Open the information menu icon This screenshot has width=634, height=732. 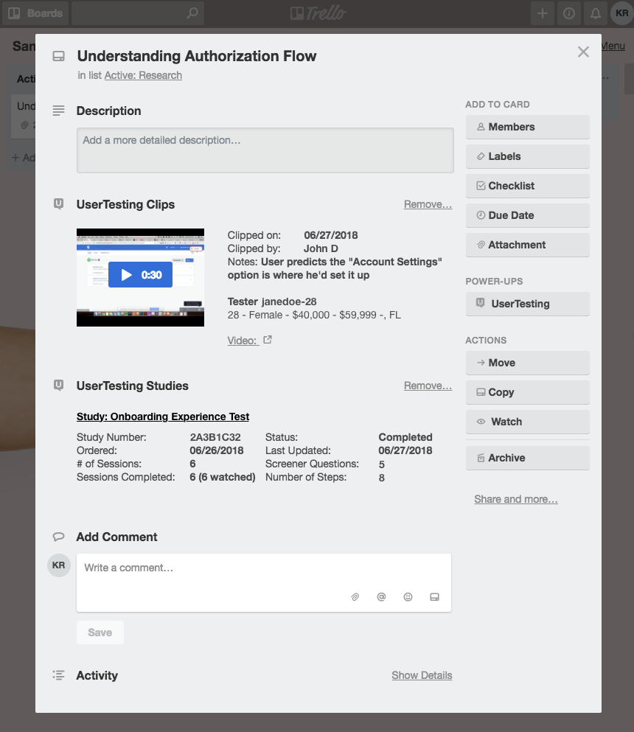coord(568,13)
